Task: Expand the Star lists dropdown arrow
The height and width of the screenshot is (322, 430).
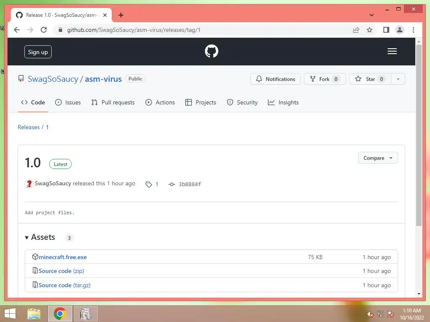Action: click(x=398, y=79)
